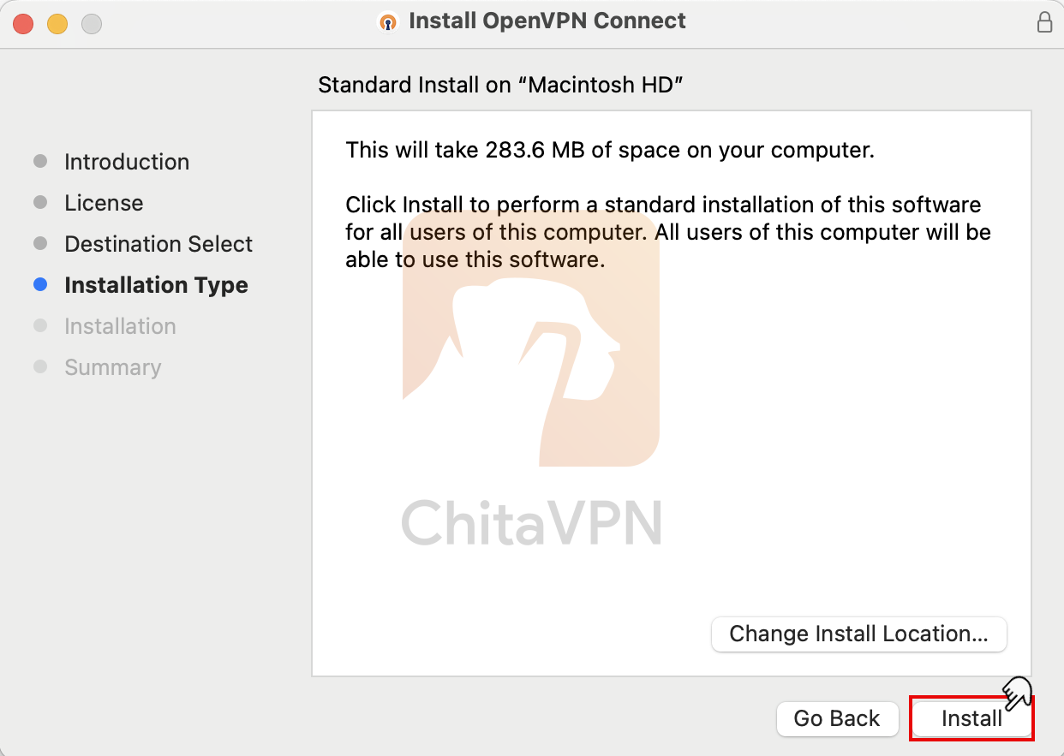This screenshot has height=756, width=1064.
Task: Click the red close window button
Action: click(23, 24)
